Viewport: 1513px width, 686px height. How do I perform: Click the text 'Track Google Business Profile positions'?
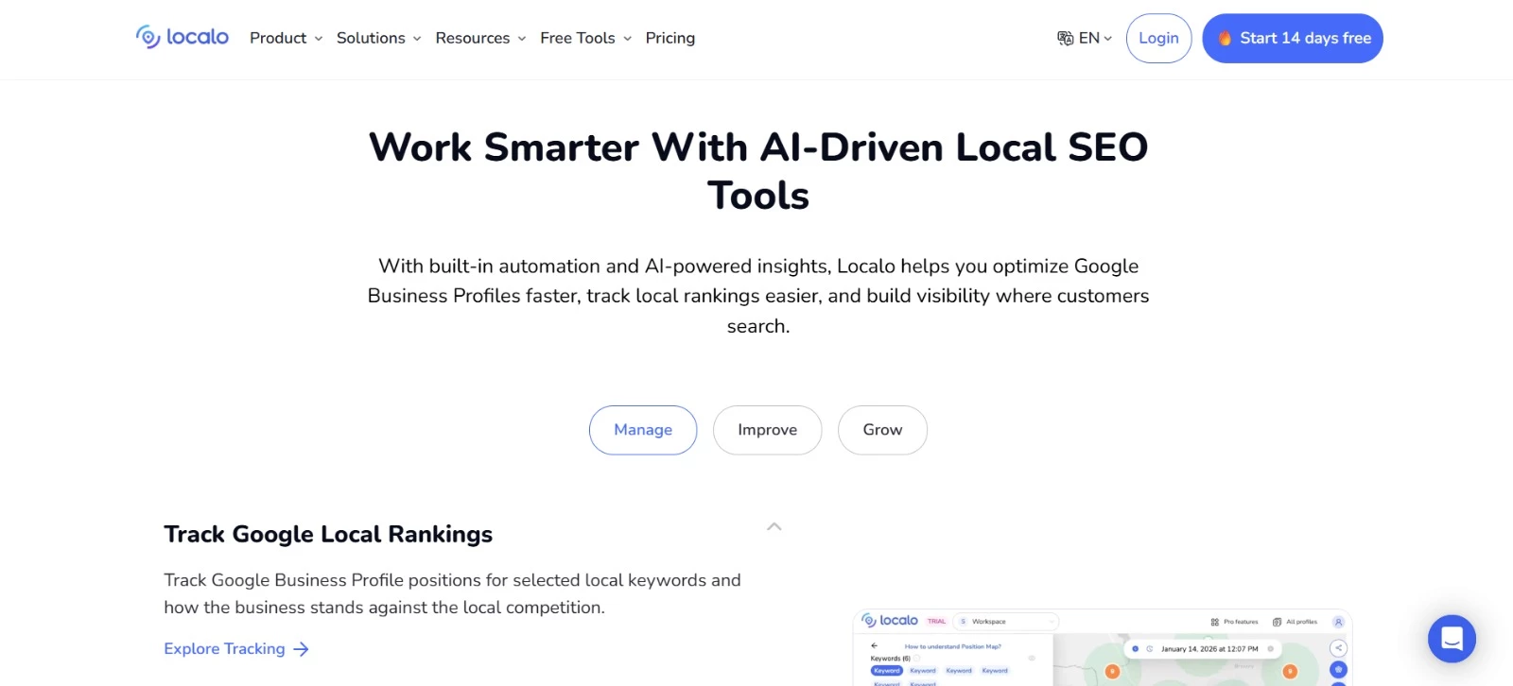tap(452, 593)
